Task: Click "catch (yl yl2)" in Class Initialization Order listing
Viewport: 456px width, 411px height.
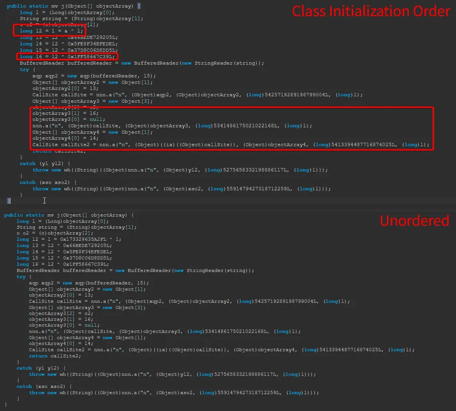Action: [x=45, y=163]
